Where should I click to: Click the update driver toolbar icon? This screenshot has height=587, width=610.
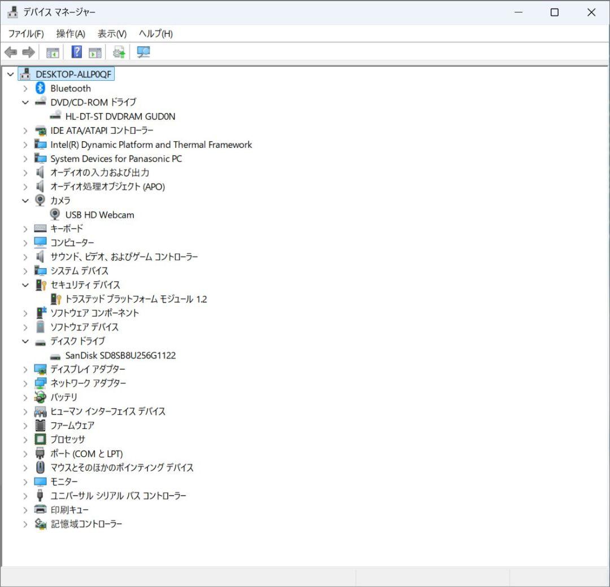click(119, 52)
